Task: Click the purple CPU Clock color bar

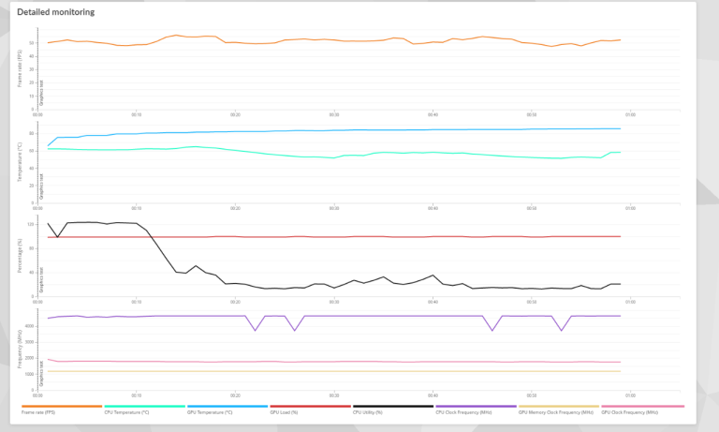Action: [475, 406]
